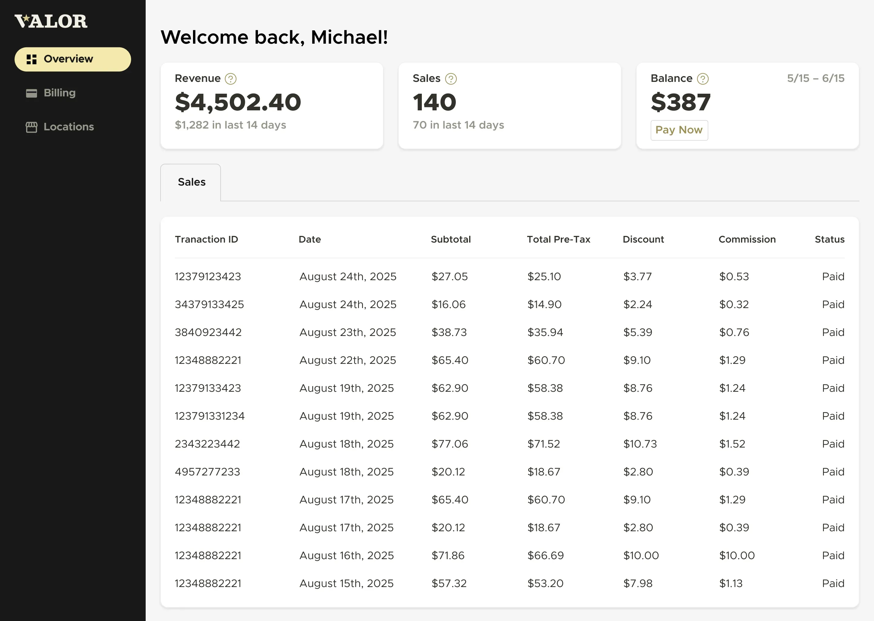
Task: Open the Revenue help tooltip icon
Action: point(230,79)
